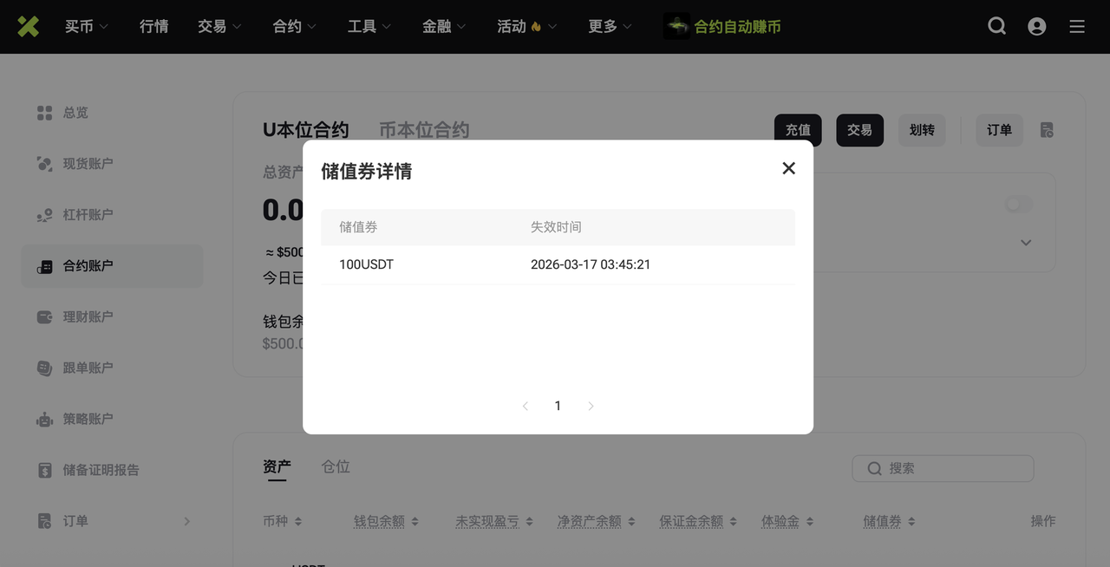1110x567 pixels.
Task: Switch to the U本位合约 tab
Action: (x=305, y=130)
